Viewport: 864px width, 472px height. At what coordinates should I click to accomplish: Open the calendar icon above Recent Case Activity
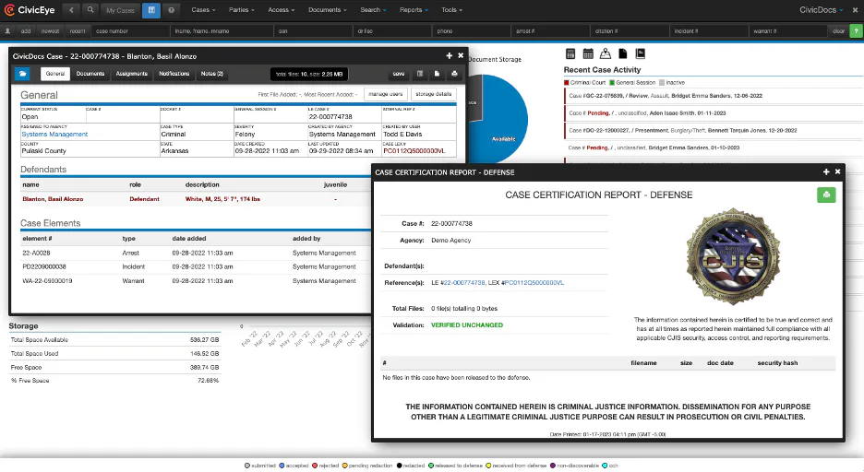(588, 53)
